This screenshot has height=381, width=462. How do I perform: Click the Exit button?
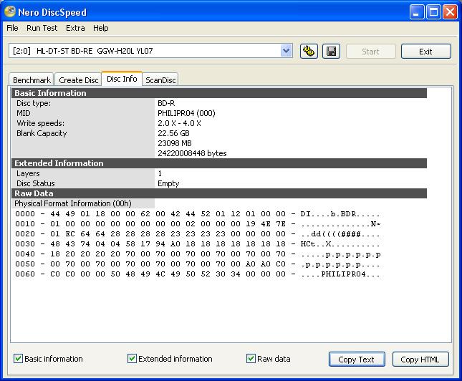click(425, 52)
